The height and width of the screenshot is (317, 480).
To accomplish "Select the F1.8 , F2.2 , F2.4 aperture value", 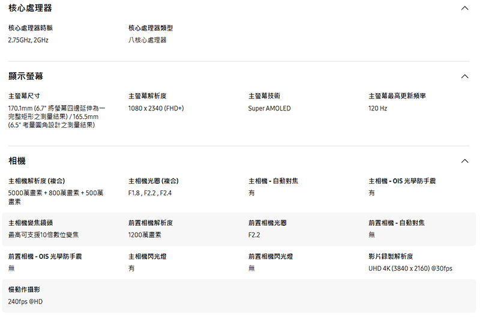I will (x=150, y=193).
